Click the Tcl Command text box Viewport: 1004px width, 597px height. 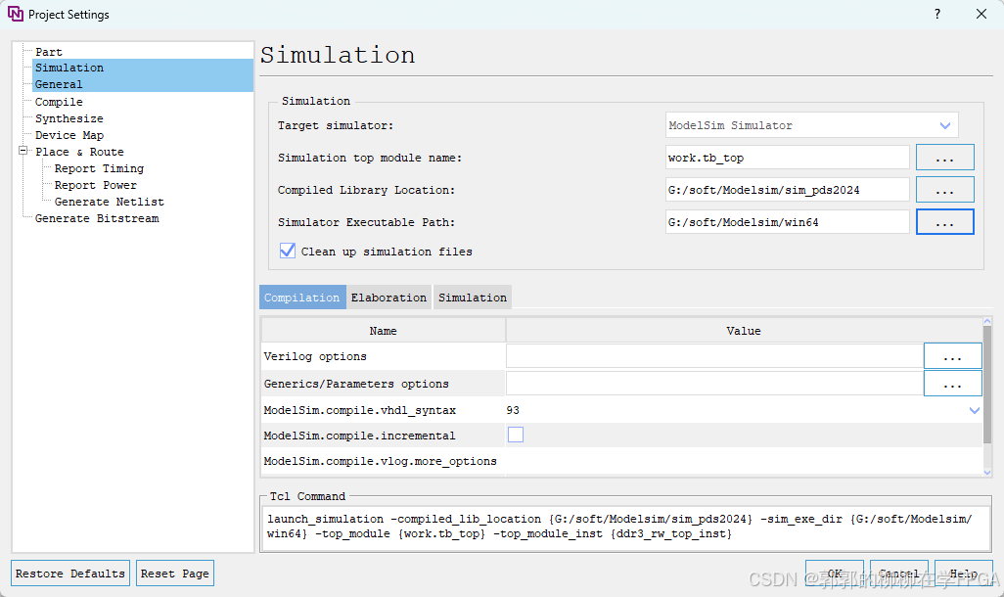coord(625,528)
